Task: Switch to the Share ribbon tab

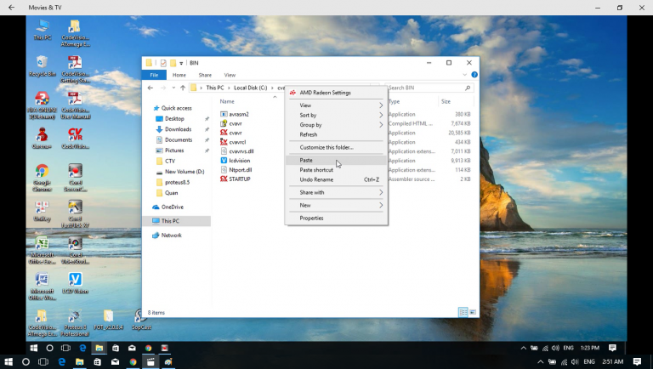Action: [205, 75]
